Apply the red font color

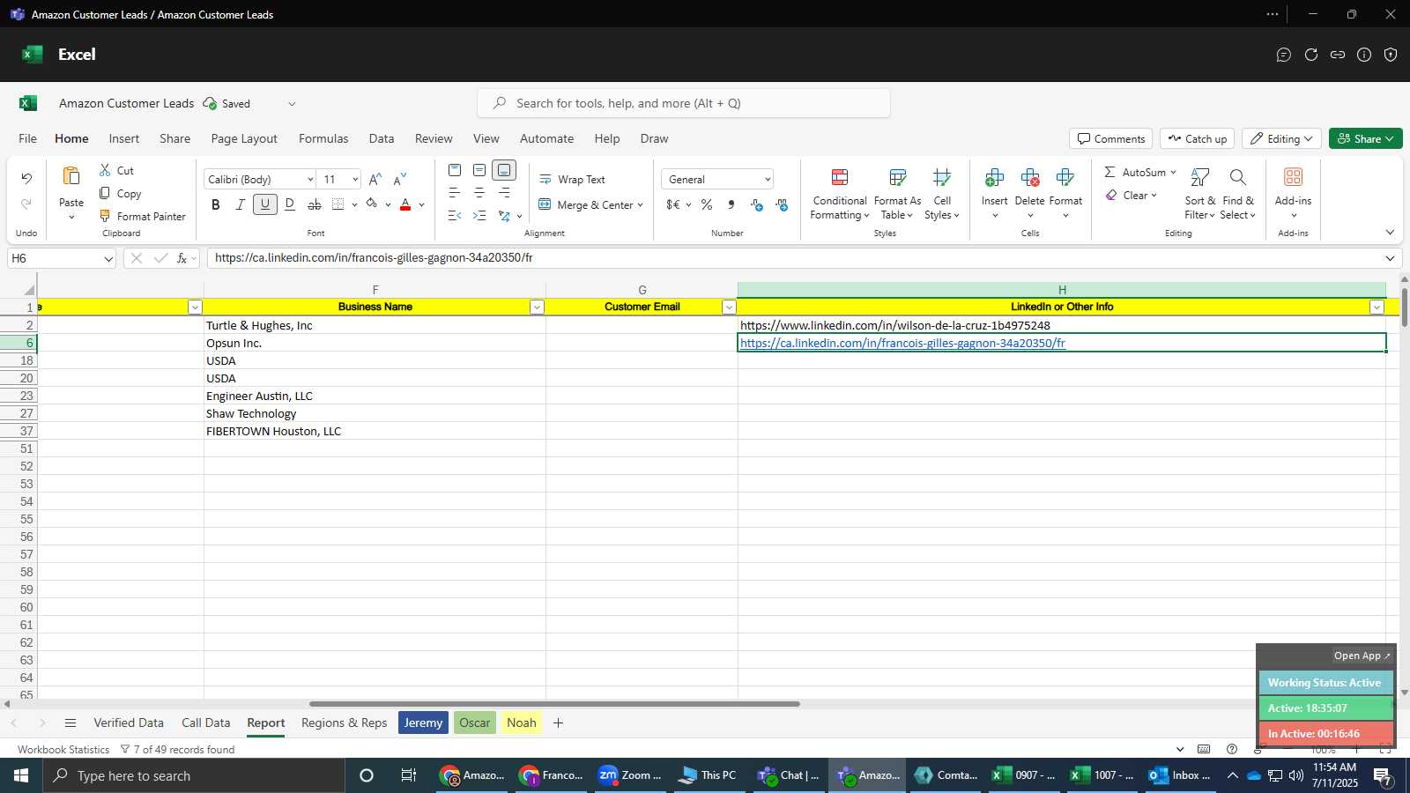coord(405,204)
